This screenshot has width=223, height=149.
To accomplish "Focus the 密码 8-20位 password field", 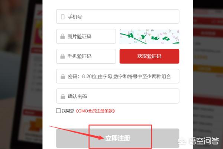I will pos(117,76).
